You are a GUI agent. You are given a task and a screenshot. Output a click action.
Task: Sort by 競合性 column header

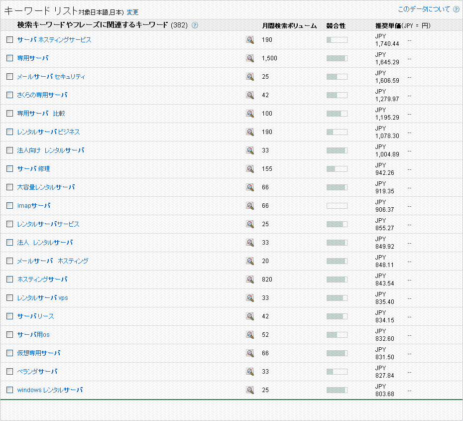pos(336,25)
